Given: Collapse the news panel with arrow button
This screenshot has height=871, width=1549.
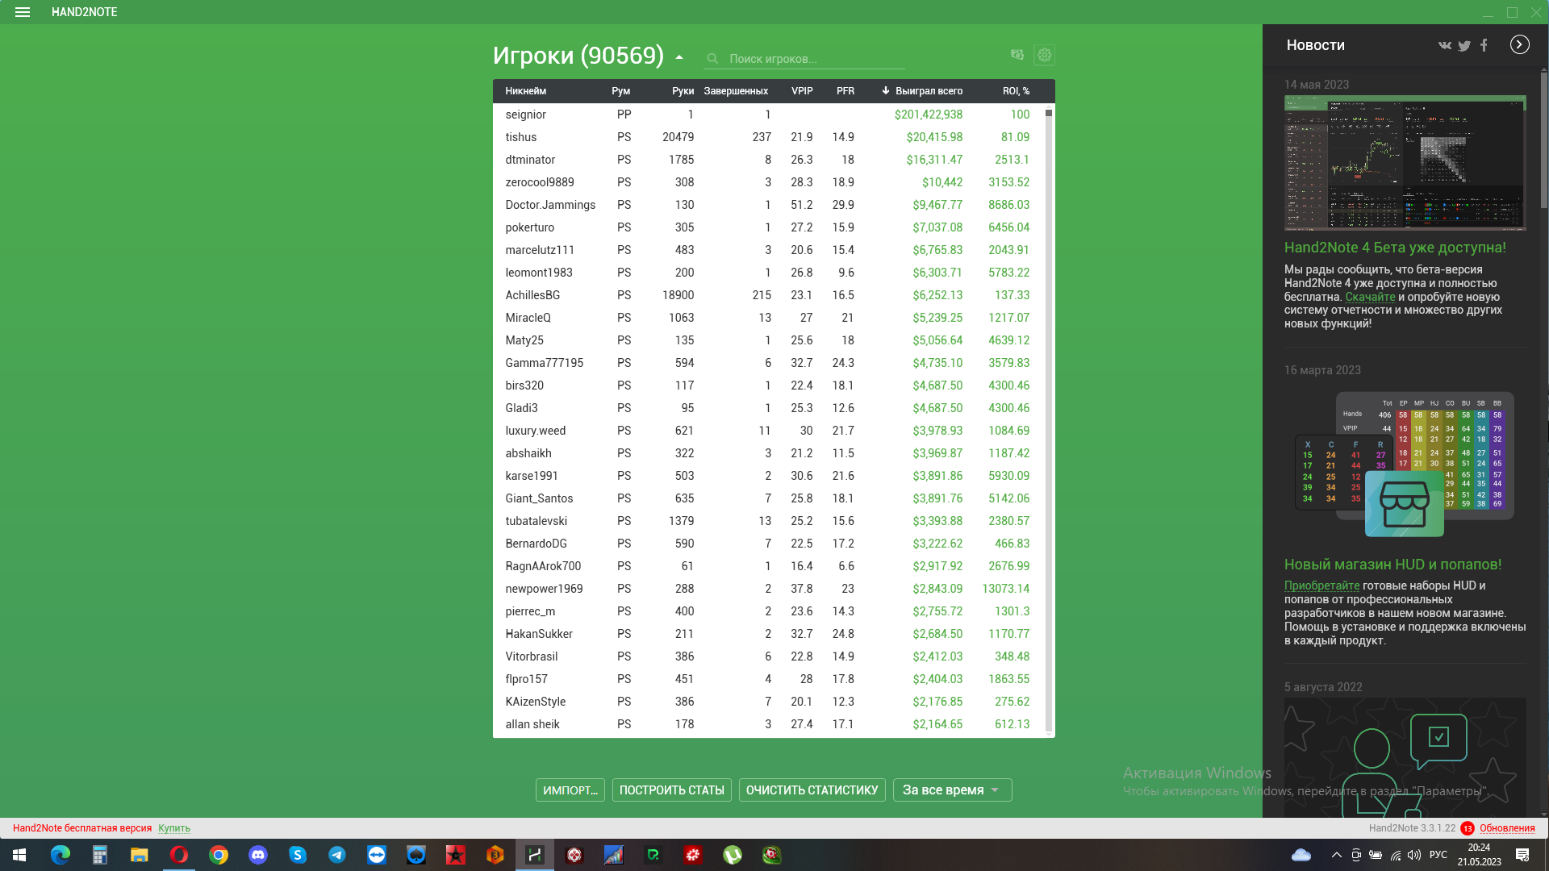Looking at the screenshot, I should click(1519, 44).
